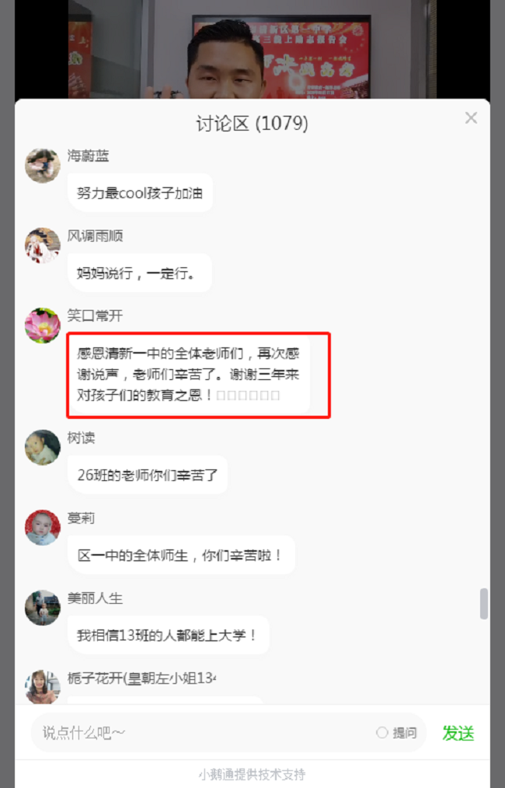Click 树读's avatar picture
The width and height of the screenshot is (505, 788).
click(x=43, y=447)
